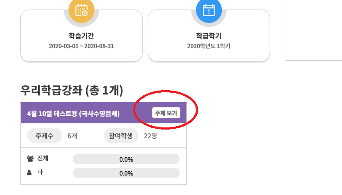
Task: Click the 전체 progress bar showing 0.0%
Action: click(x=126, y=159)
